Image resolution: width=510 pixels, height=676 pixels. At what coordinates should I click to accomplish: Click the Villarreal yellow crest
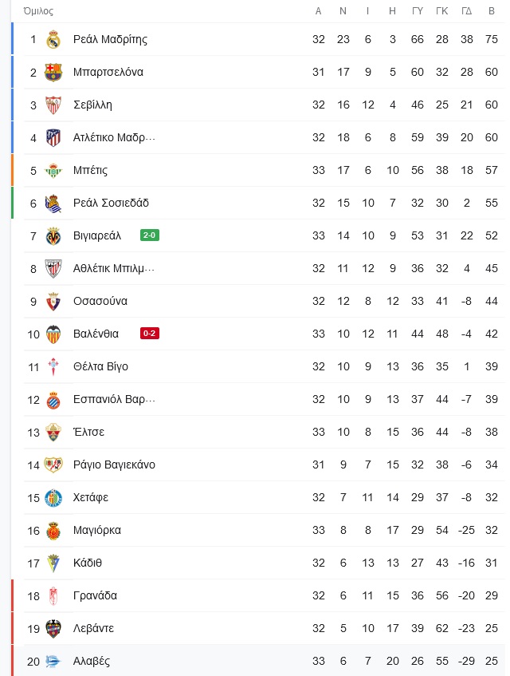pyautogui.click(x=53, y=236)
